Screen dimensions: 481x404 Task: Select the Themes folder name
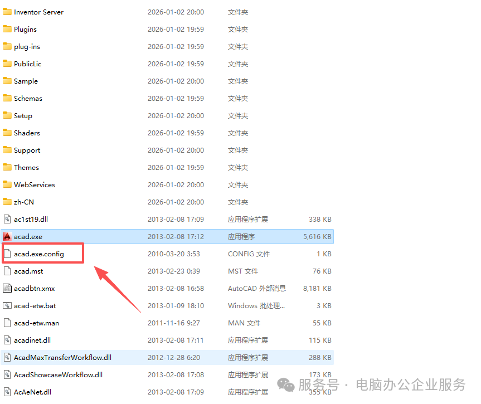tap(26, 167)
